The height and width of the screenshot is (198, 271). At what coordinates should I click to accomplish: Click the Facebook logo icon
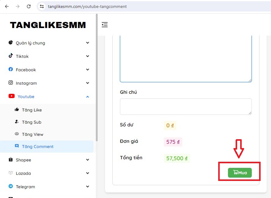point(11,69)
